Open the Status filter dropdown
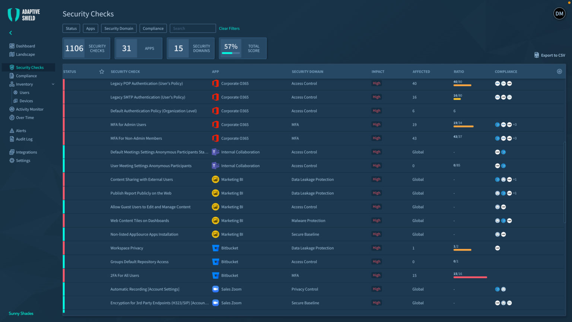The height and width of the screenshot is (322, 572). click(x=71, y=28)
